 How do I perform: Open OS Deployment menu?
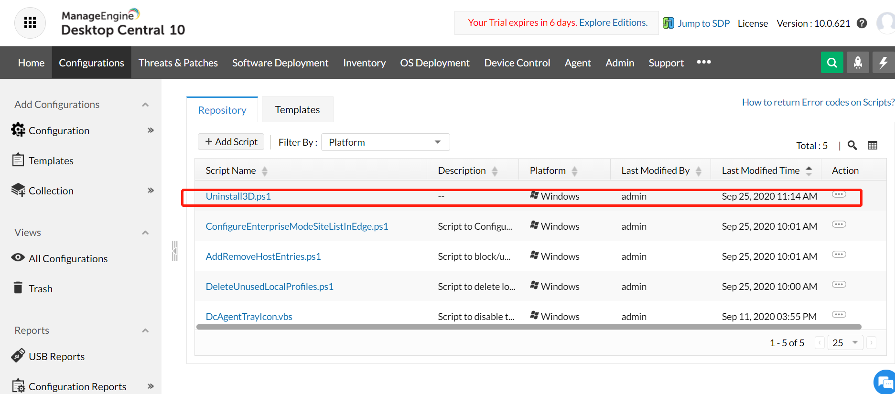[x=435, y=63]
